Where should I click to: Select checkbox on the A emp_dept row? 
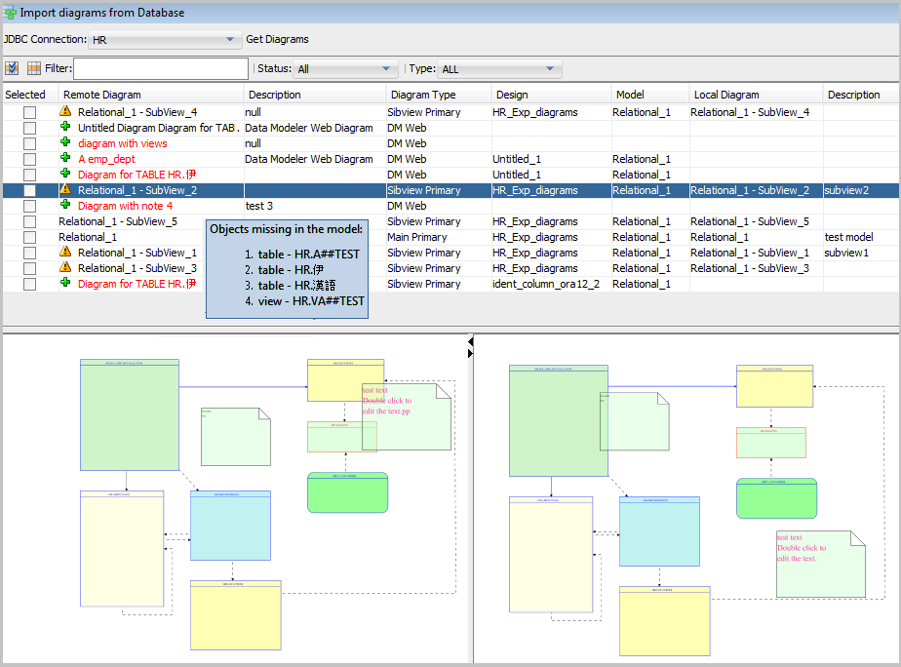(x=29, y=159)
